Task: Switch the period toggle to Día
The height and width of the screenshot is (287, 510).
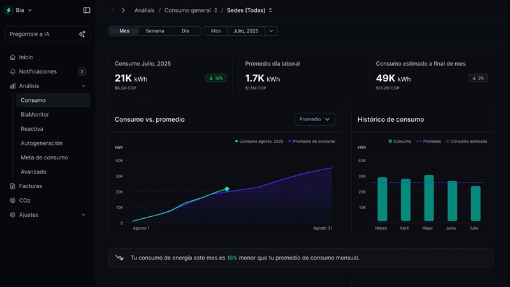Action: (x=185, y=31)
